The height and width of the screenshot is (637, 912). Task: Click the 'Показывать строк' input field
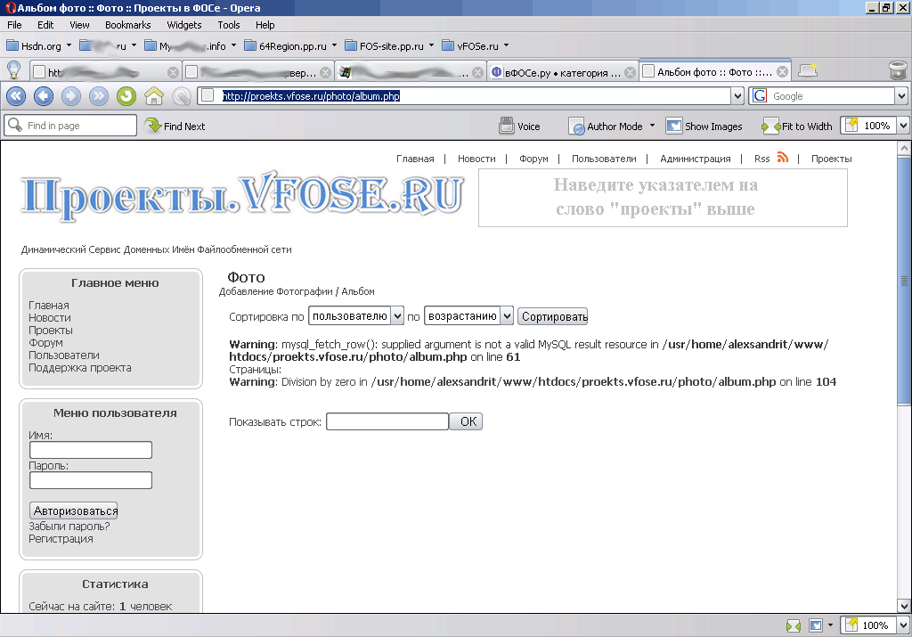(387, 421)
